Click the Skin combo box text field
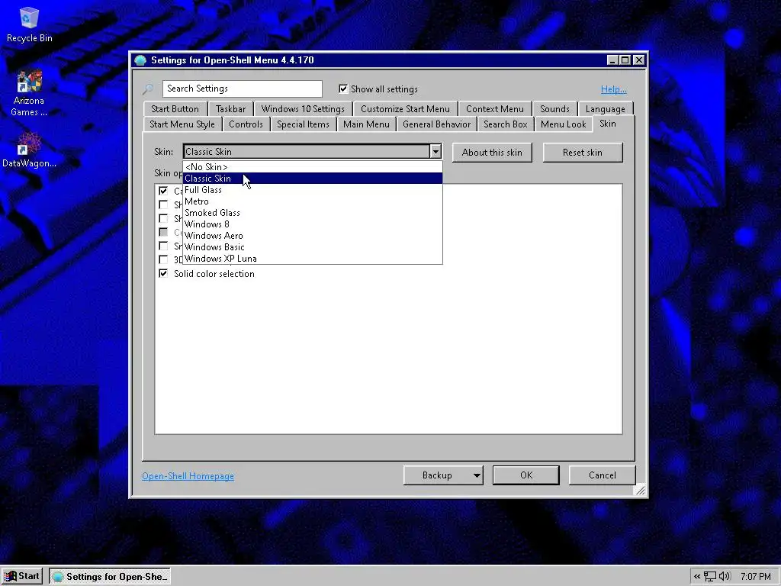Screen dimensions: 781x586 coord(307,152)
